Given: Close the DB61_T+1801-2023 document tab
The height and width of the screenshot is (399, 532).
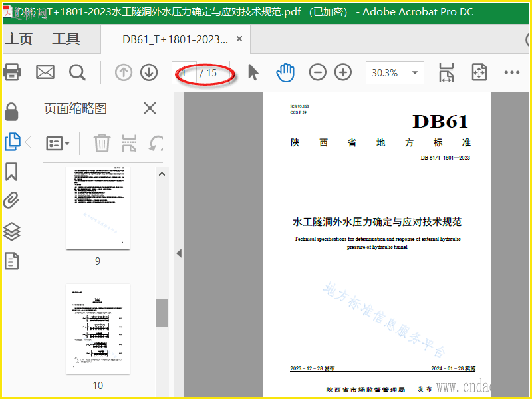Looking at the screenshot, I should coord(239,39).
